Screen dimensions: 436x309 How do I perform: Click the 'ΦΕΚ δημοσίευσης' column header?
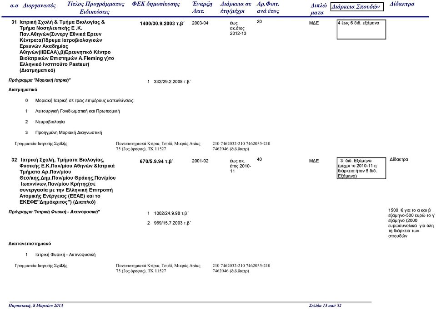click(155, 4)
